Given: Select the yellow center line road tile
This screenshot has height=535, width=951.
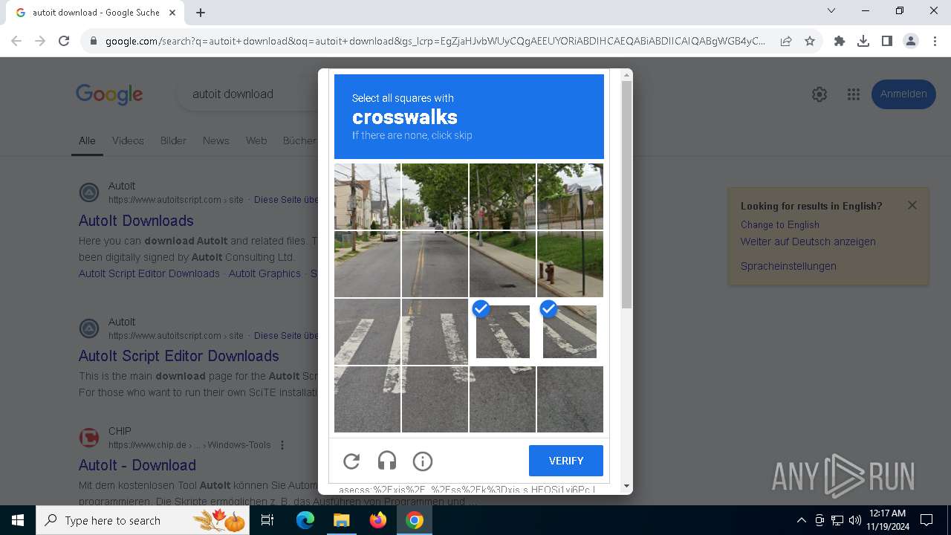Looking at the screenshot, I should point(435,264).
